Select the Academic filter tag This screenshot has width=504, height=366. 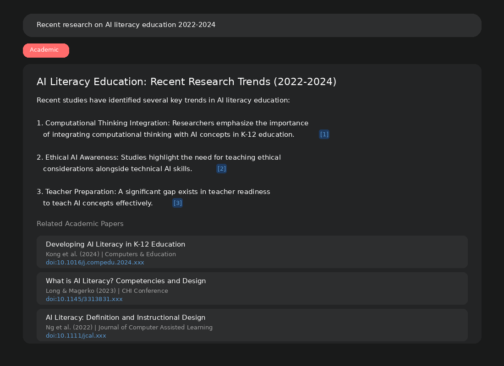click(x=46, y=50)
